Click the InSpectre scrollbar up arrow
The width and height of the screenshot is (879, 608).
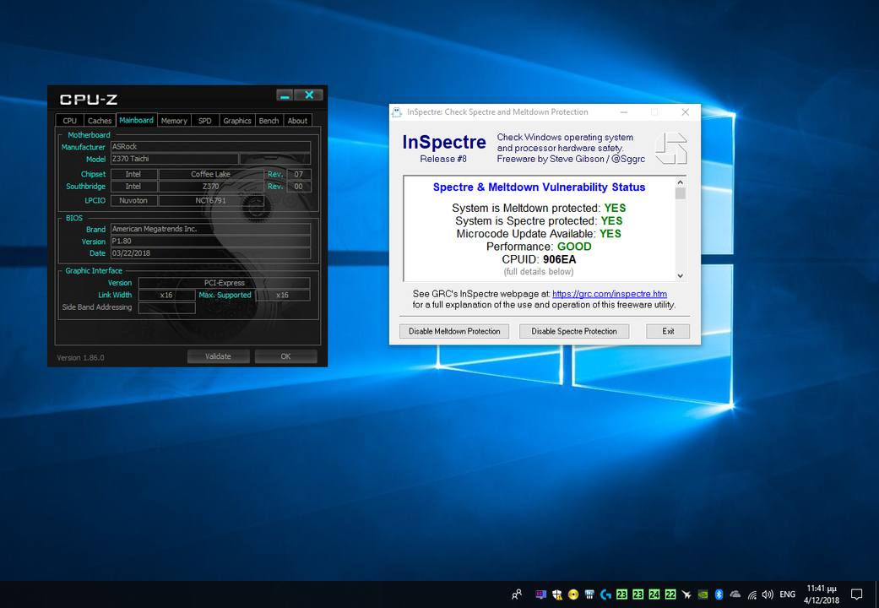[680, 182]
